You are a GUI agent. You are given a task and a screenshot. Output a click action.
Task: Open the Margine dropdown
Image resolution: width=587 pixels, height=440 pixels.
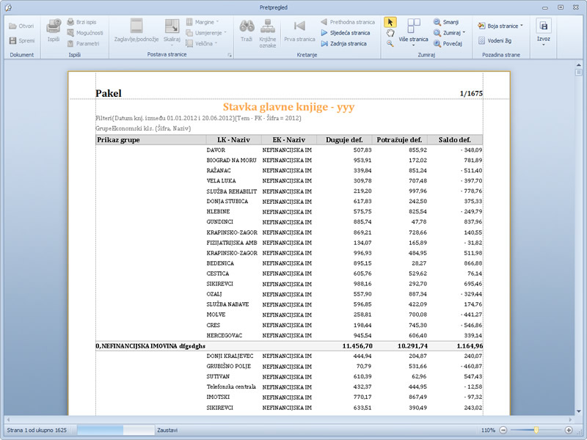[x=203, y=22]
